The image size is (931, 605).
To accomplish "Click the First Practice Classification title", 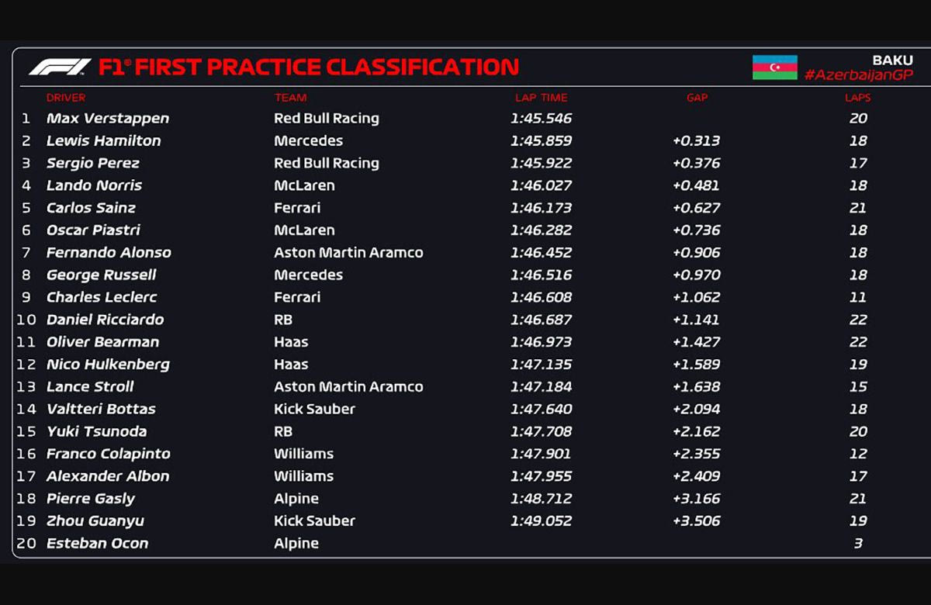I will [x=309, y=67].
